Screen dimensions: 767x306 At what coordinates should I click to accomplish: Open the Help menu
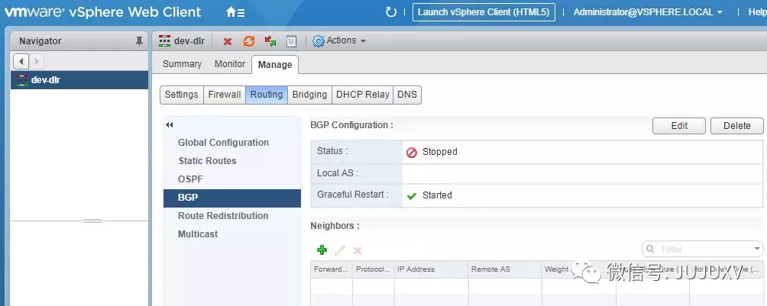pos(757,12)
